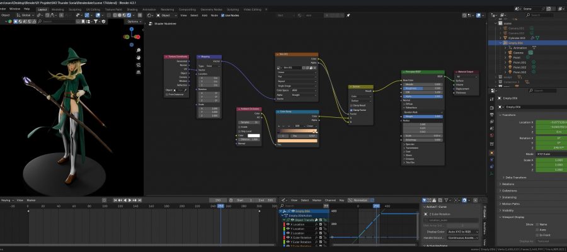This screenshot has width=567, height=252.
Task: Toggle preview range clock icon
Action: [x=231, y=200]
